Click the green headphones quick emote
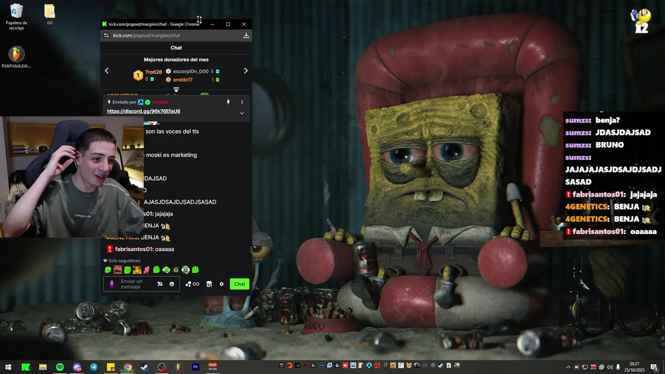 pyautogui.click(x=166, y=270)
